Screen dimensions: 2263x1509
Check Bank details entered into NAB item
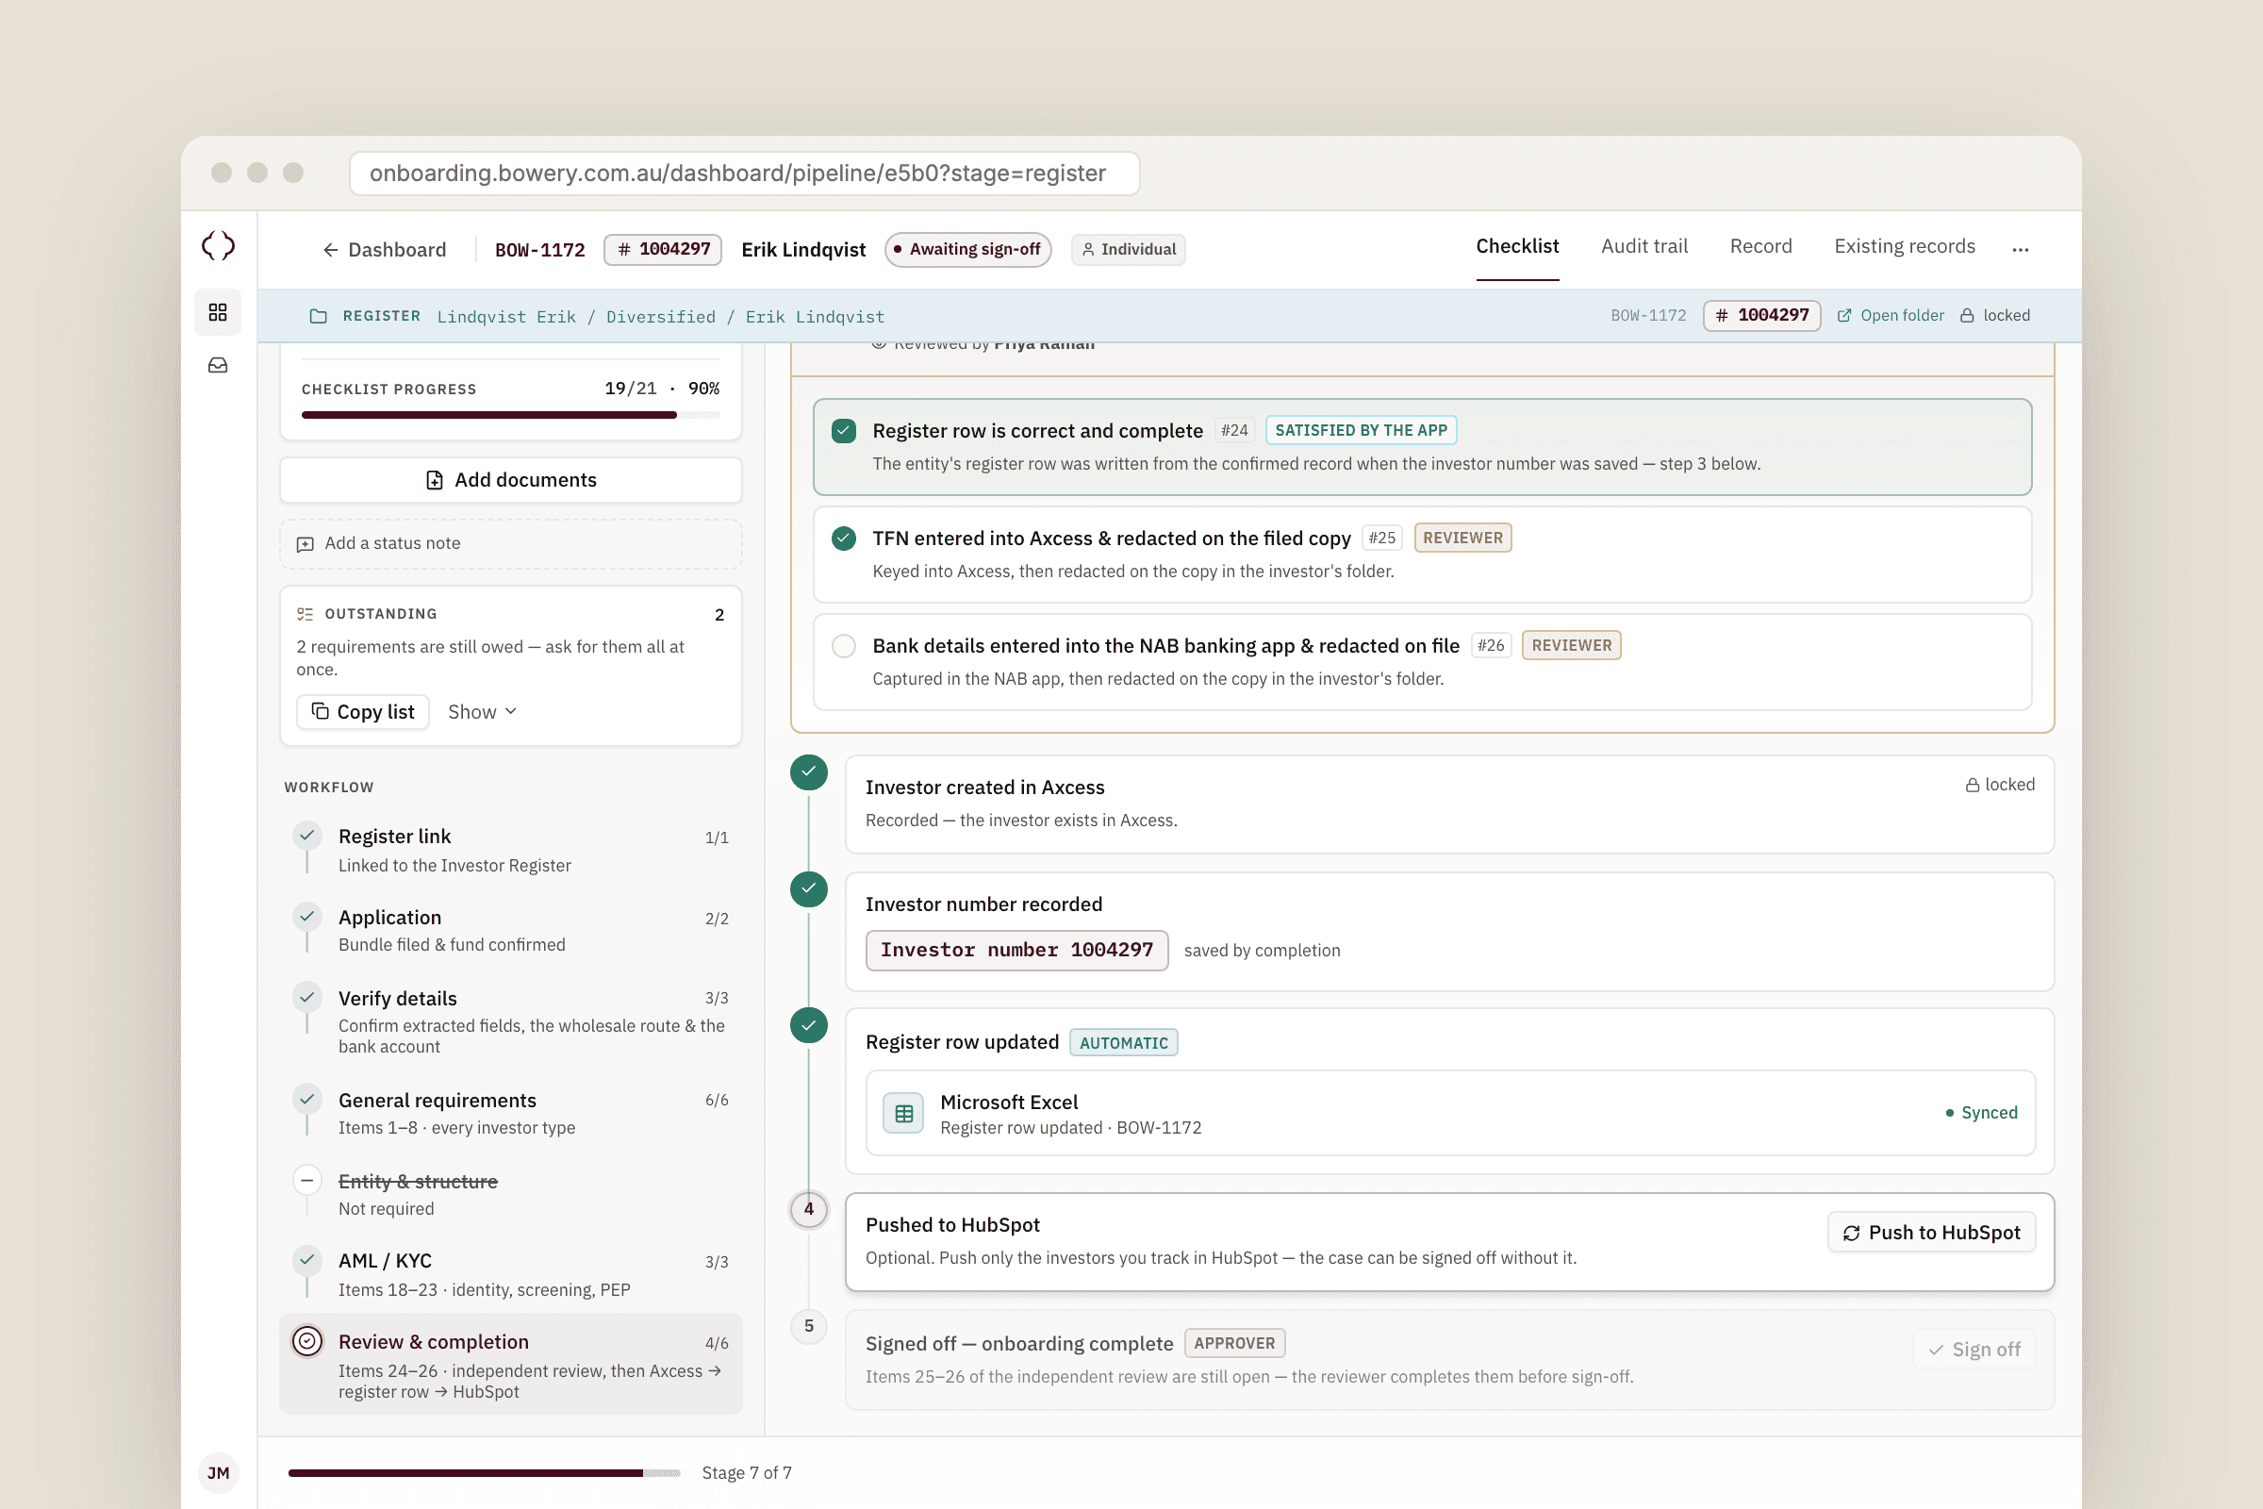click(x=844, y=646)
